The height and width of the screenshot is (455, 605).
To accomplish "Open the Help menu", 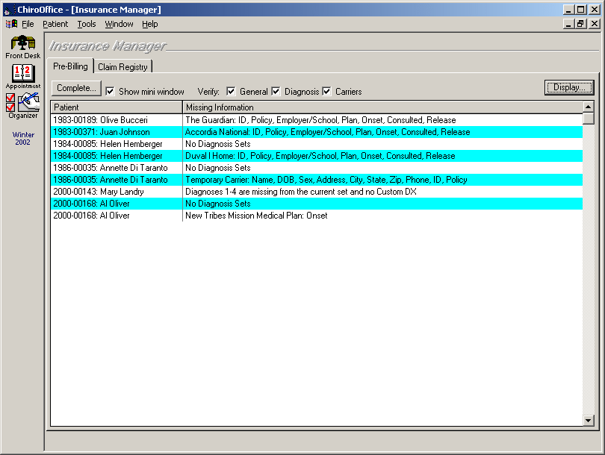I will coord(149,24).
